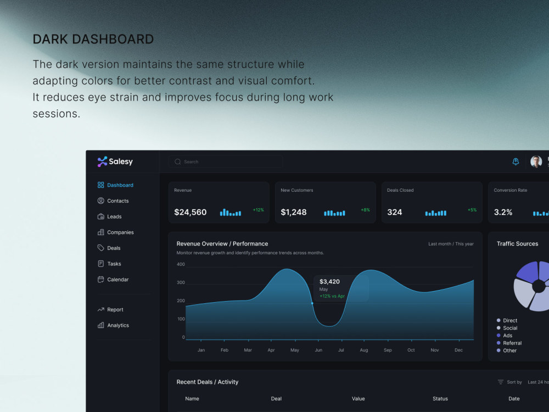Sort table by Status column

(440, 399)
